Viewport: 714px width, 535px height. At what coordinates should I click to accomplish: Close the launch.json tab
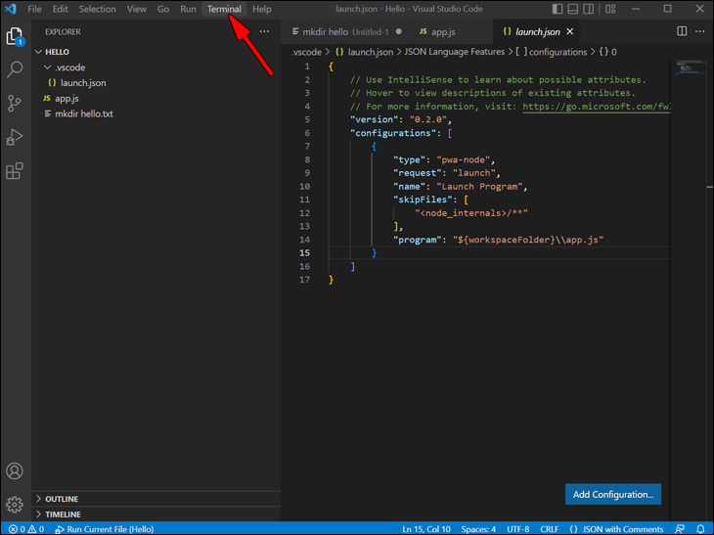(x=570, y=31)
